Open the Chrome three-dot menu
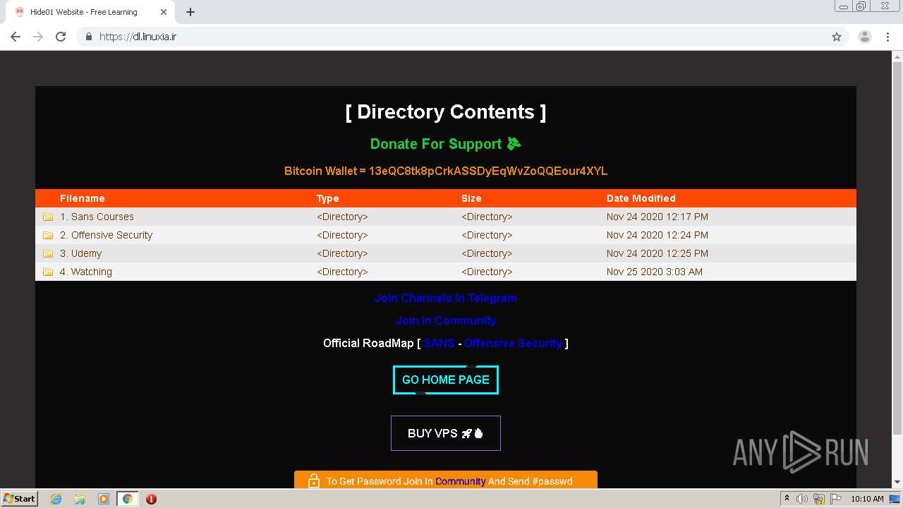 pyautogui.click(x=887, y=37)
